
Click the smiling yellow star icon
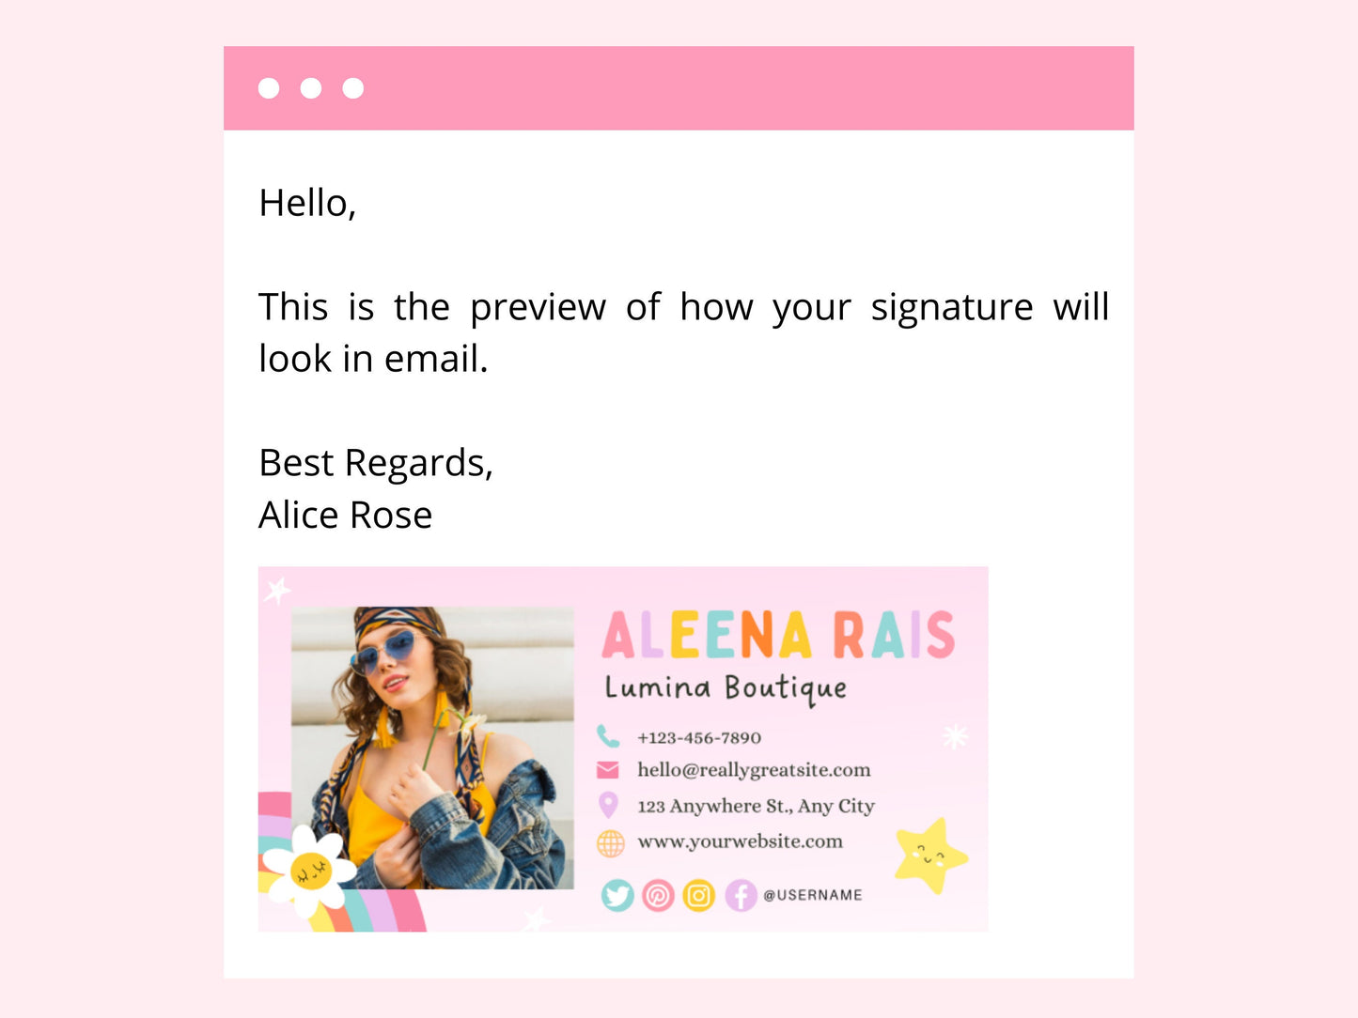tap(929, 856)
